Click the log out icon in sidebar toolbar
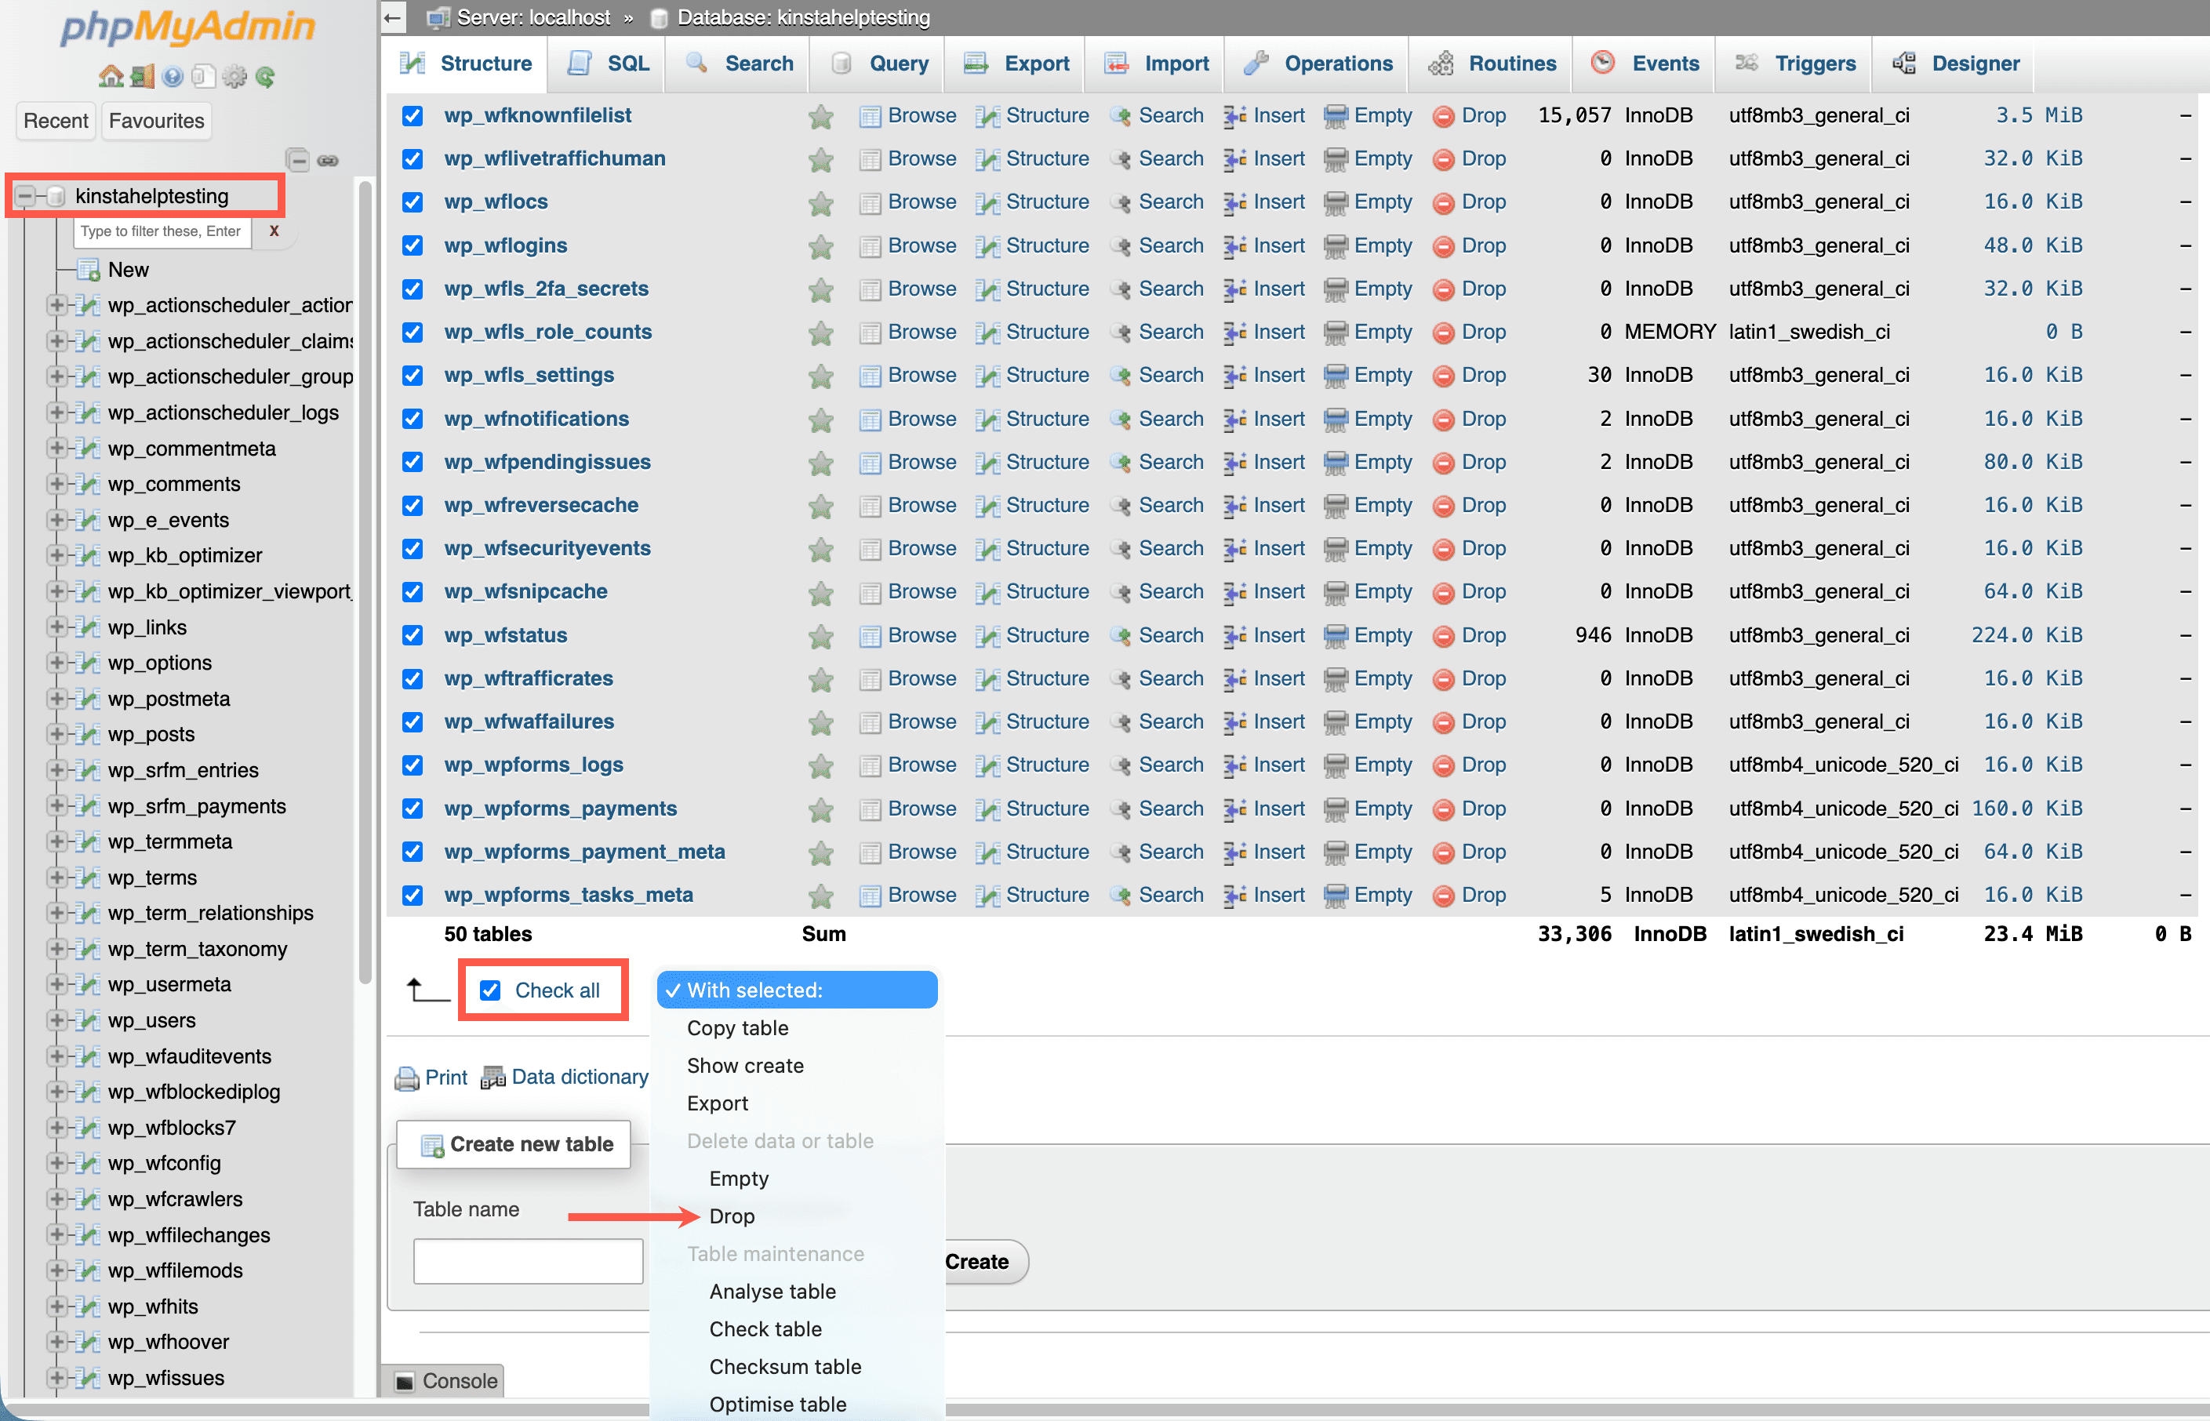This screenshot has height=1421, width=2210. (x=142, y=77)
